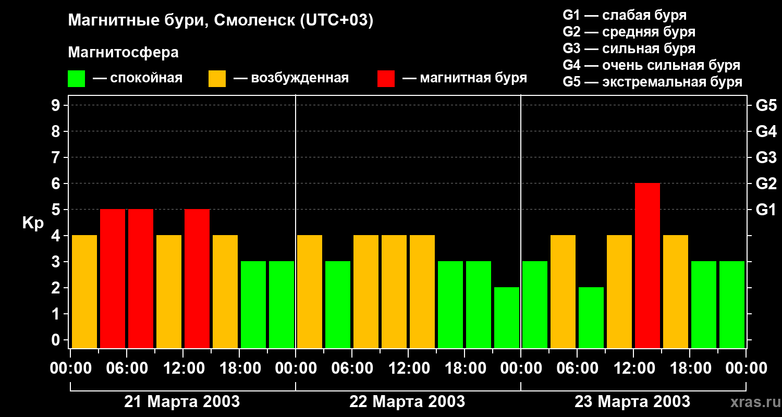Viewport: 782px width, 417px height.
Task: Click the 'Магнитосфера' heading
Action: tap(123, 53)
